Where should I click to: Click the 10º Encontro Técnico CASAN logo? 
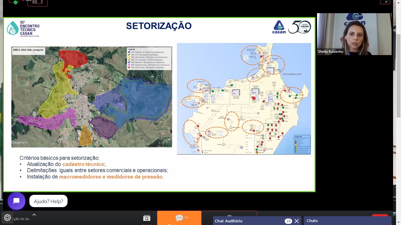click(x=23, y=28)
